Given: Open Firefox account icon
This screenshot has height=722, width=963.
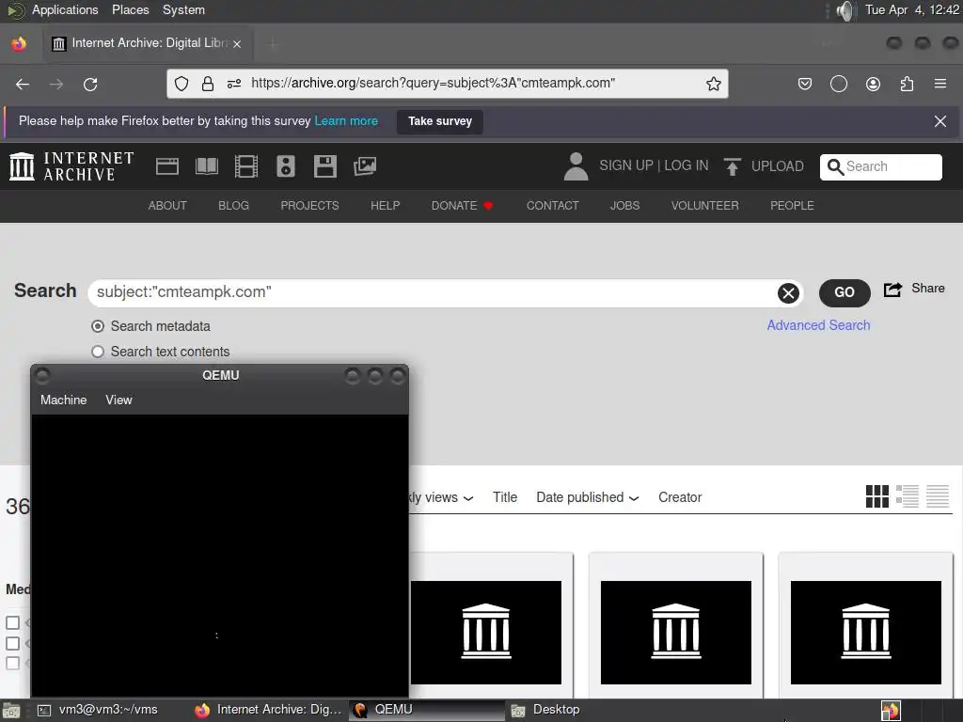Looking at the screenshot, I should coord(873,84).
